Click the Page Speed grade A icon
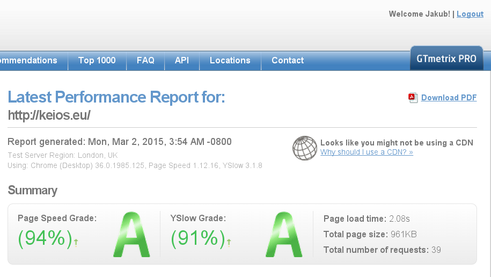The image size is (491, 277). [131, 235]
